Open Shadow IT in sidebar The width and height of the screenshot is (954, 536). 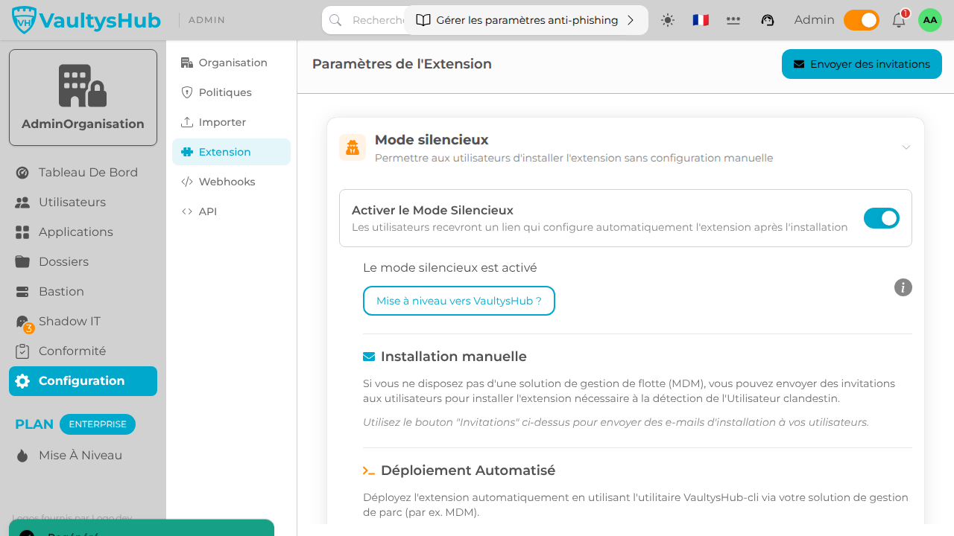(83, 321)
